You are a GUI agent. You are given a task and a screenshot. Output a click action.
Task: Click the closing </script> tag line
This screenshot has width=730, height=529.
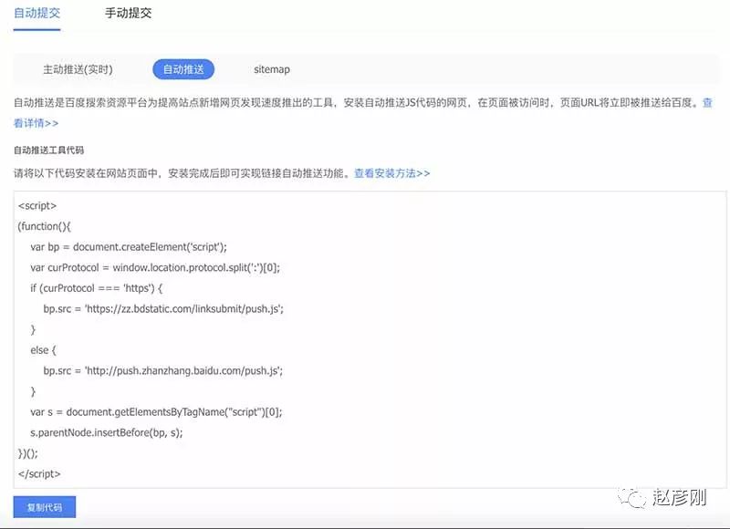click(39, 473)
